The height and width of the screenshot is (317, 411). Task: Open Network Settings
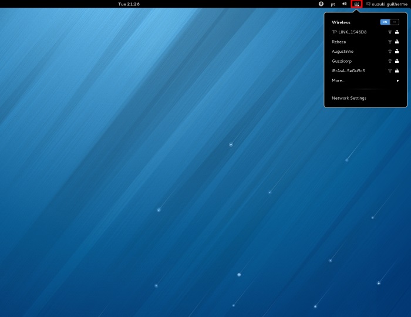[x=349, y=98]
